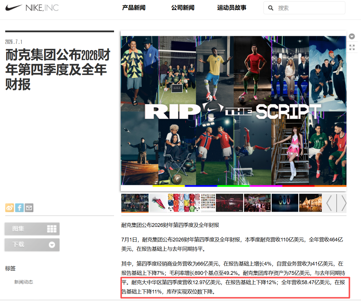
Task: Select the red football boot thumbnail
Action: point(158,203)
